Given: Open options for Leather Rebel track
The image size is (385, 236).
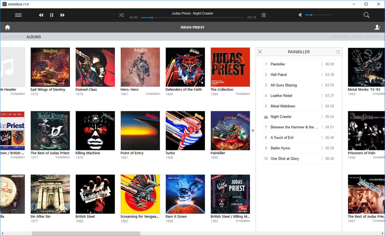Looking at the screenshot, I should click(322, 96).
